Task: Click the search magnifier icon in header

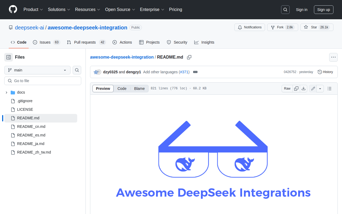Action: click(x=285, y=10)
